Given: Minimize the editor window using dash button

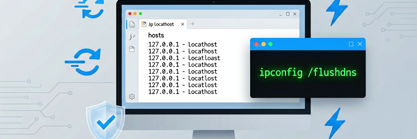Looking at the screenshot, I should click(281, 14).
